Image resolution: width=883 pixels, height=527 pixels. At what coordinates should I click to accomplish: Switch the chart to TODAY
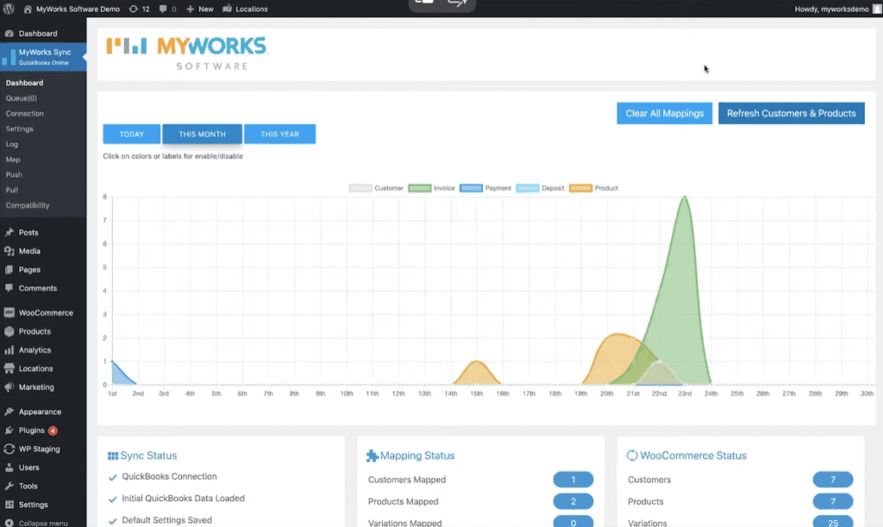131,134
